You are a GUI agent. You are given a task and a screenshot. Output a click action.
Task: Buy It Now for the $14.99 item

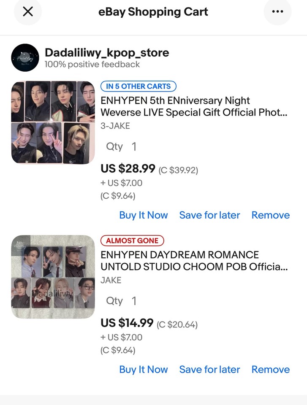144,370
